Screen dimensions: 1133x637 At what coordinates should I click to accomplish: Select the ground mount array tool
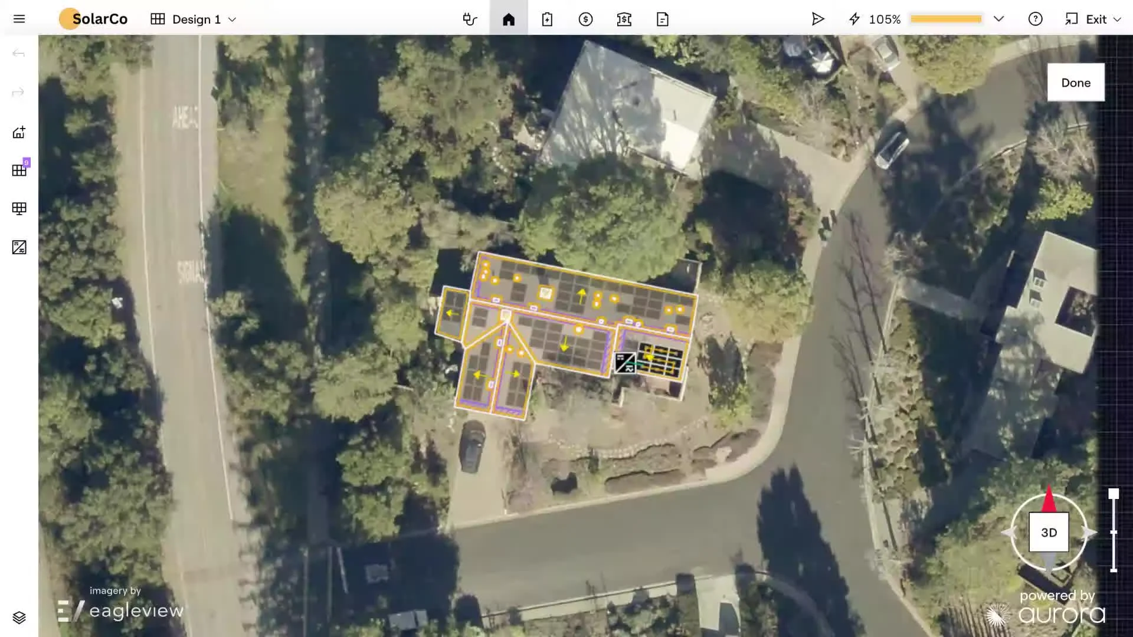coord(19,209)
